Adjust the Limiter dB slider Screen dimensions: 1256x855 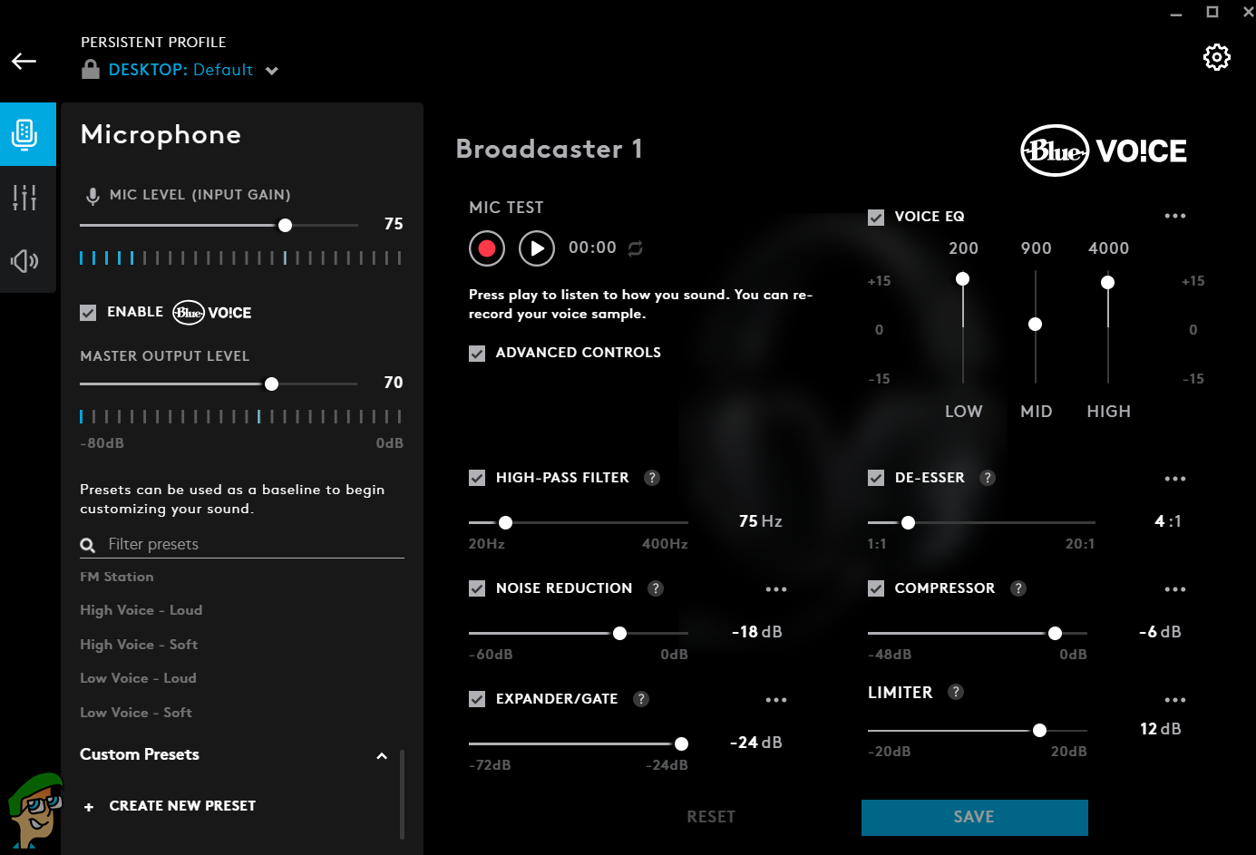tap(1039, 730)
